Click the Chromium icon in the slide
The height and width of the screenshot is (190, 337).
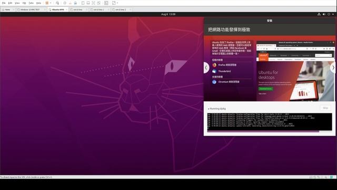tap(214, 82)
